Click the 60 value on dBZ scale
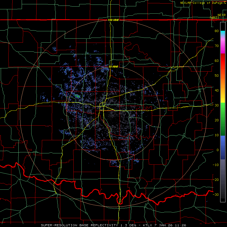Viewport: 227px width, 227px height. coord(217,61)
